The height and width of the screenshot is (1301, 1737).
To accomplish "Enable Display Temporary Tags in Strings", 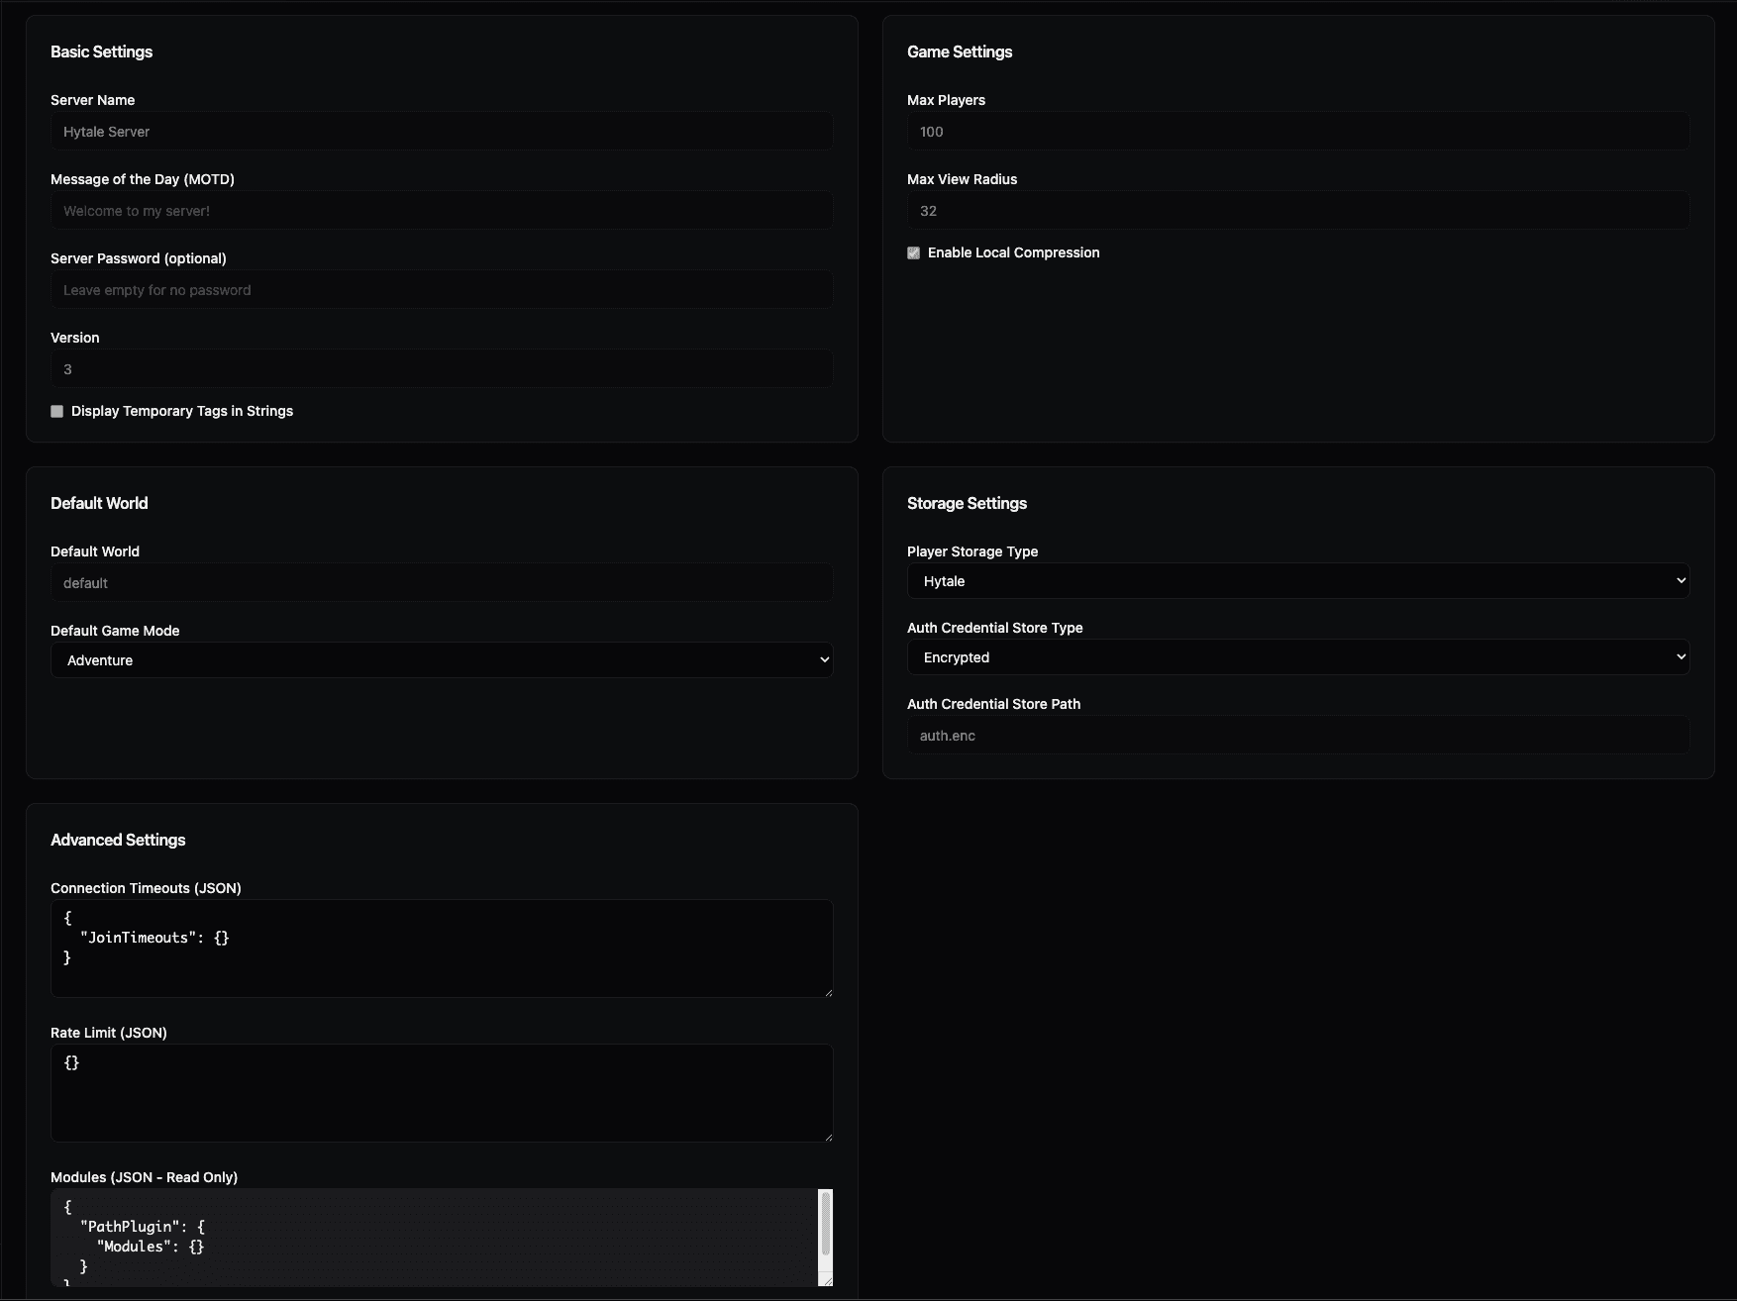I will (56, 410).
